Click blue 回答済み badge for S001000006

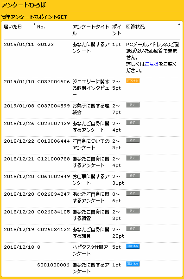(133, 264)
